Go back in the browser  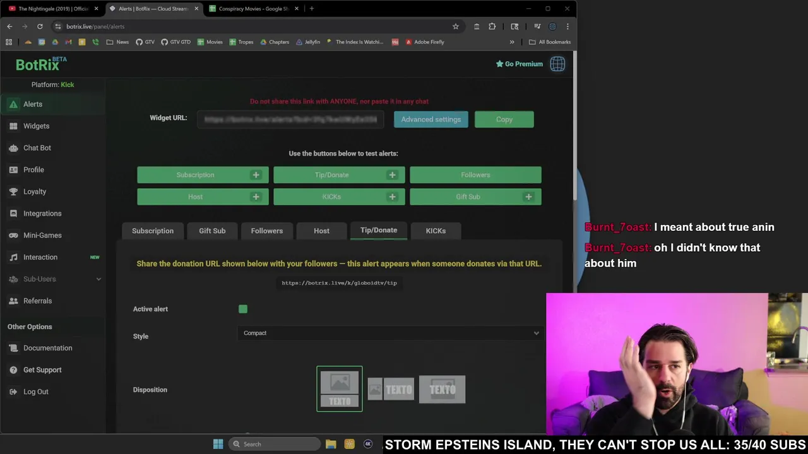click(9, 26)
